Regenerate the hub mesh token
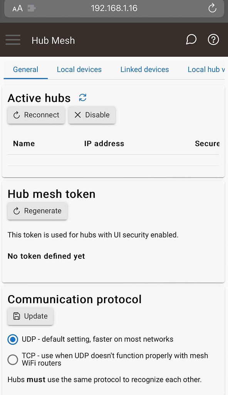228x395 pixels. [x=37, y=211]
